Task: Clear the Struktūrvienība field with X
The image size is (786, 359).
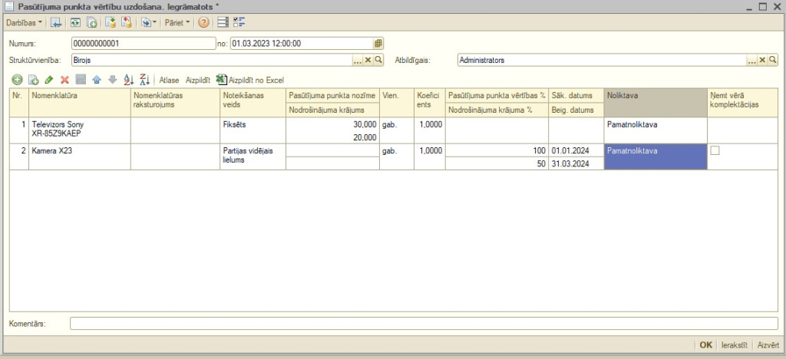Action: point(368,60)
